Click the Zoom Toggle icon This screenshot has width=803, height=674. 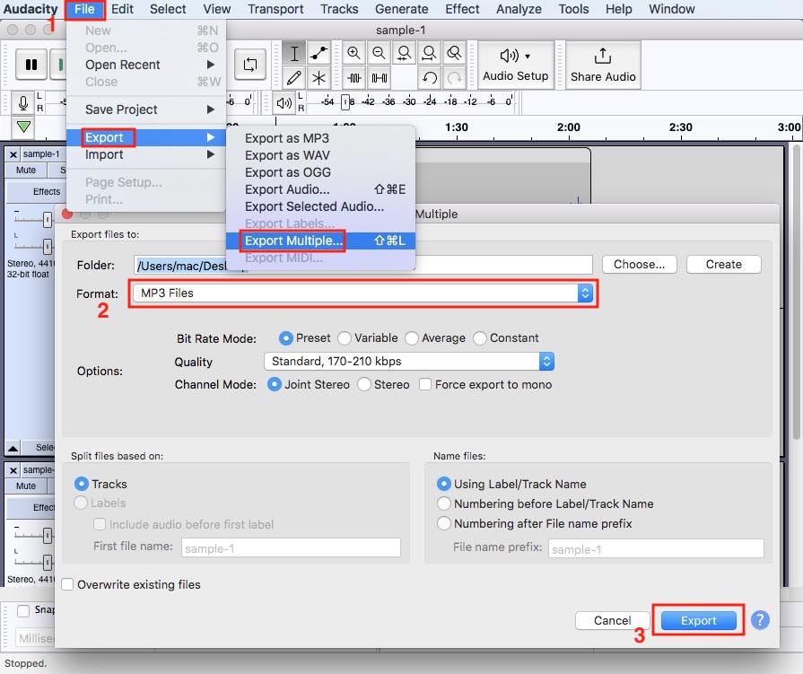click(x=454, y=53)
